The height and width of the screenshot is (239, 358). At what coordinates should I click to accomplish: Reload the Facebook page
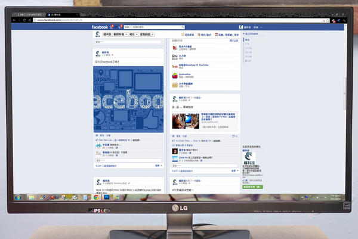pos(24,20)
